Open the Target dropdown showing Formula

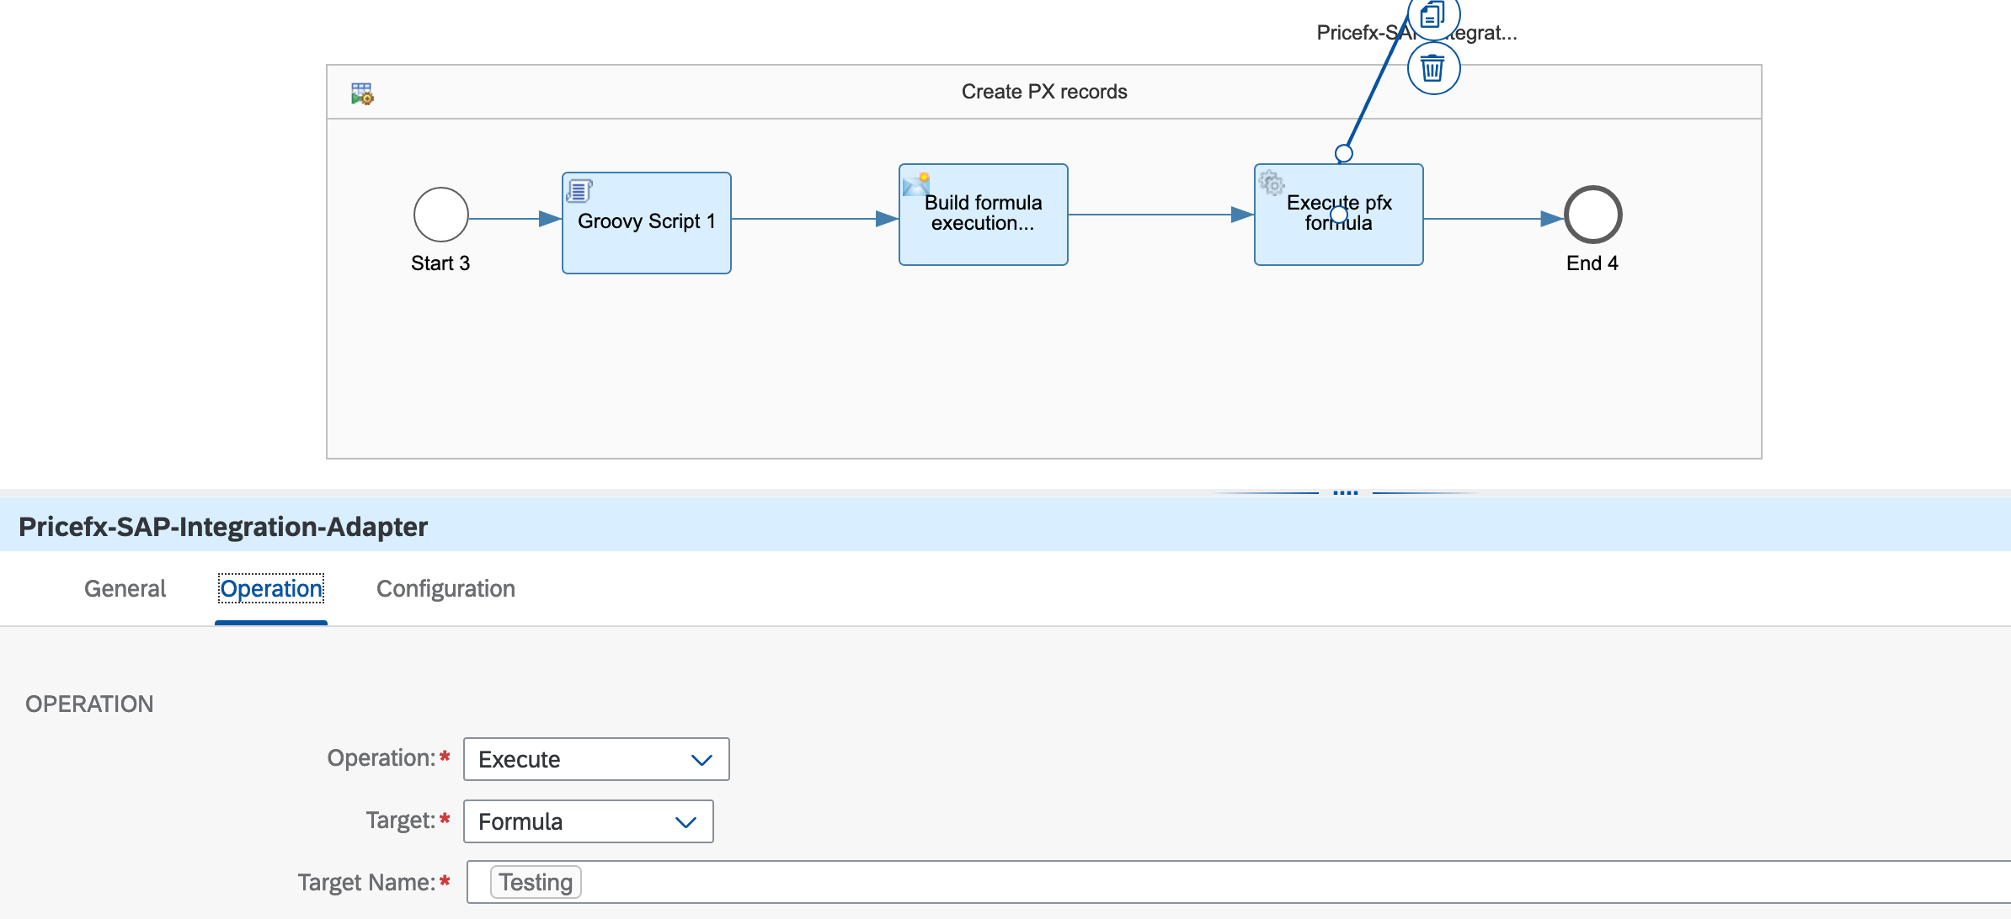coord(588,821)
